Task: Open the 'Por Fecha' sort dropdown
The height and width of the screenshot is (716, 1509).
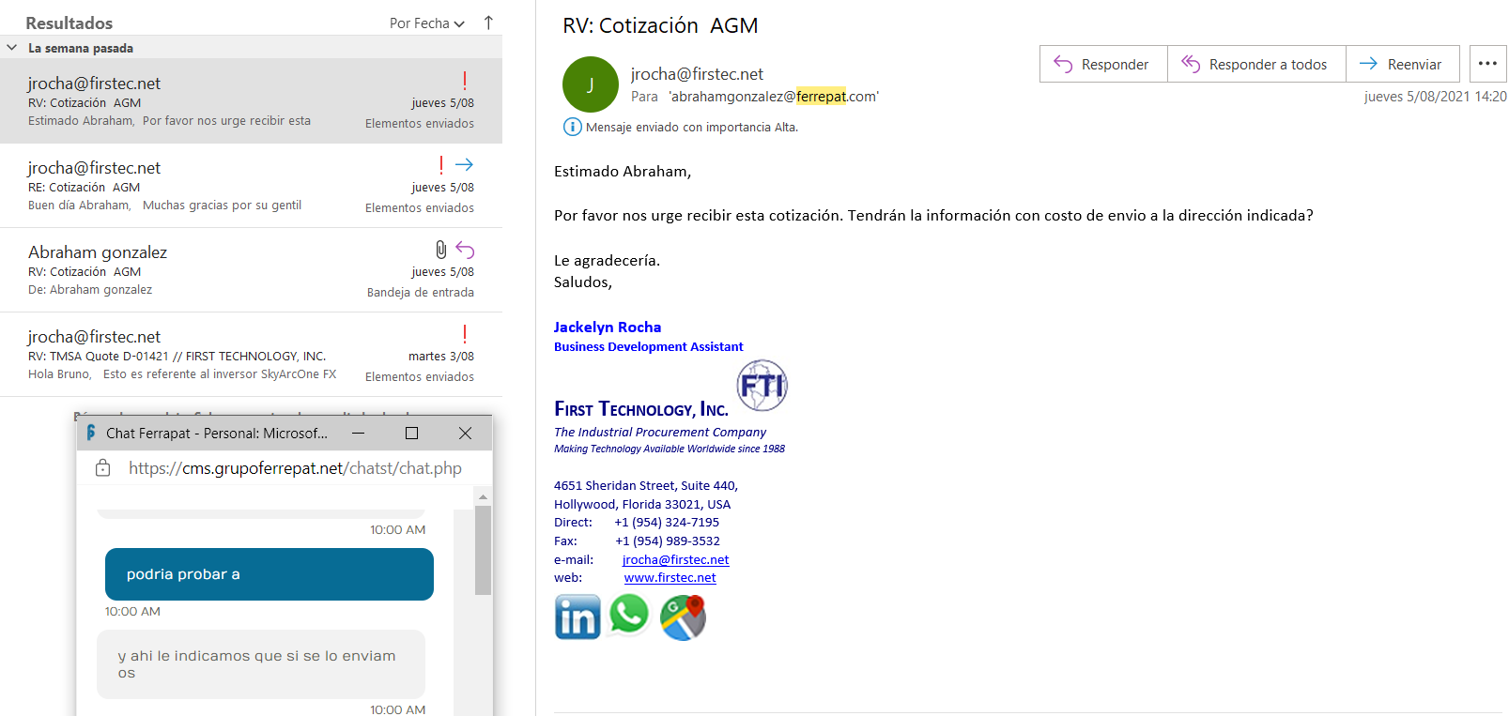Action: coord(427,23)
